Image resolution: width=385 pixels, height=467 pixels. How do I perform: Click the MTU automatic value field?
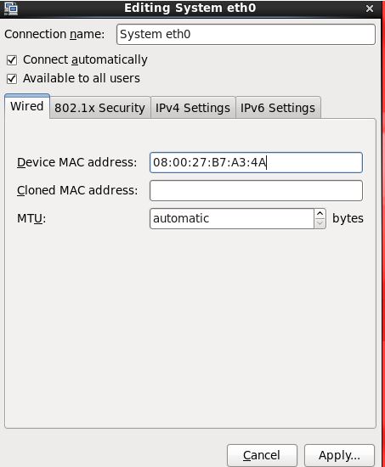click(232, 218)
